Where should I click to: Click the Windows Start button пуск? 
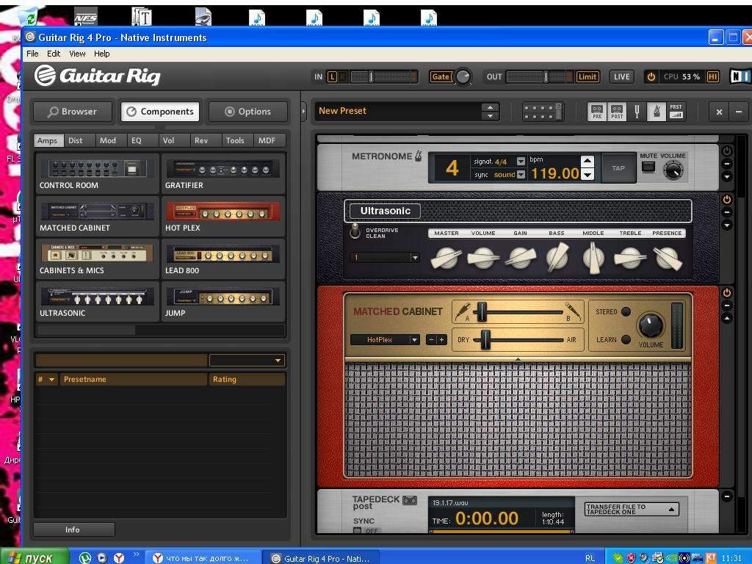coord(34,558)
